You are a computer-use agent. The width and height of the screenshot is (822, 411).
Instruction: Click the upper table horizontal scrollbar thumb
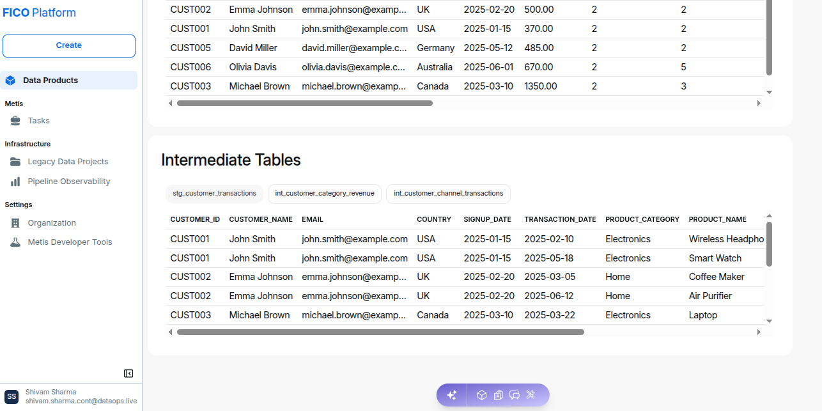point(305,103)
